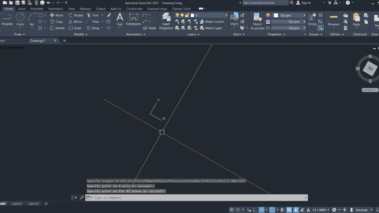Toggle polar tracking in status bar
The image size is (379, 213).
point(262,210)
